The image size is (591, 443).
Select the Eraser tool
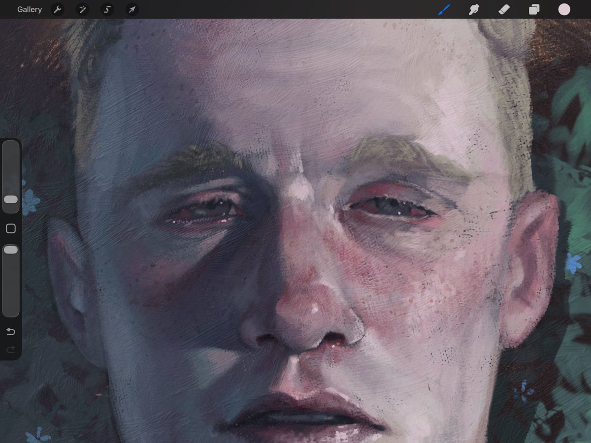[504, 9]
